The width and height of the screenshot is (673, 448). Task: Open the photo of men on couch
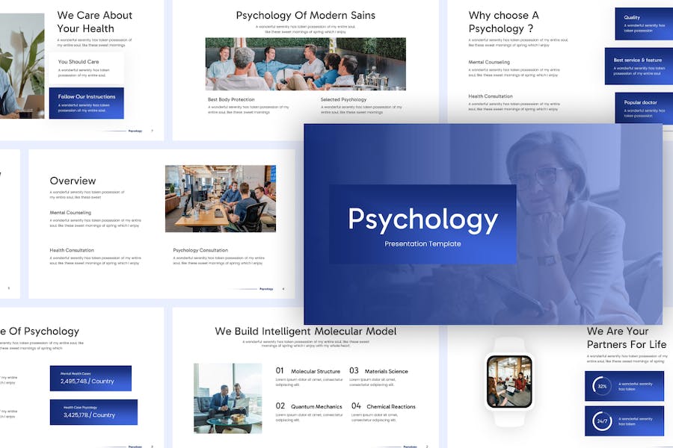[306, 64]
